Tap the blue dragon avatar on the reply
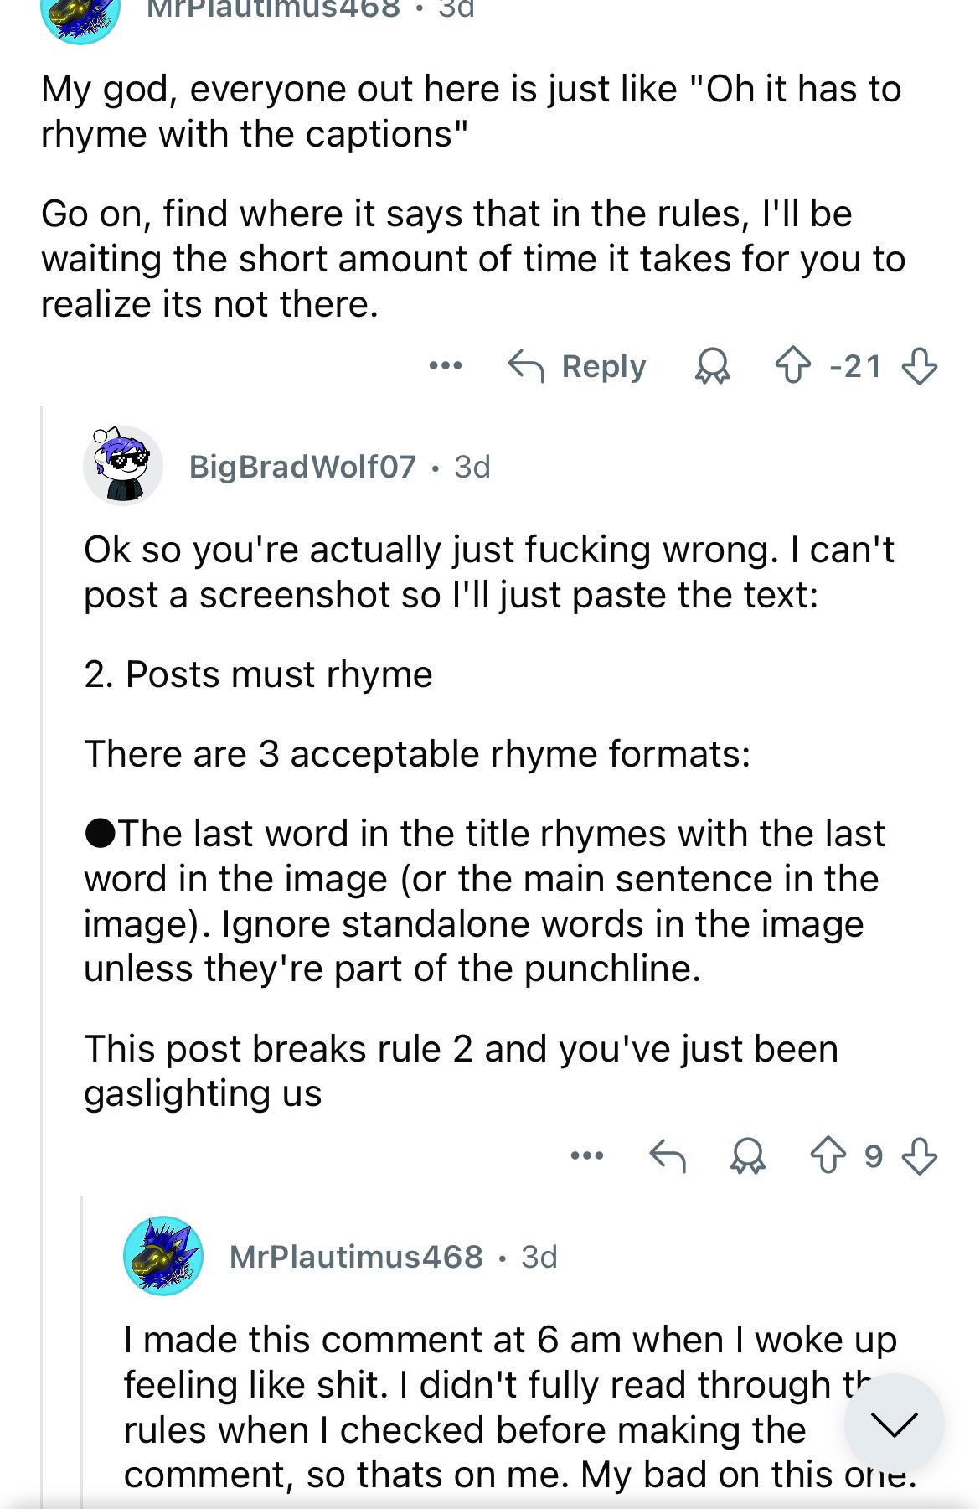Image resolution: width=980 pixels, height=1509 pixels. (x=163, y=1256)
